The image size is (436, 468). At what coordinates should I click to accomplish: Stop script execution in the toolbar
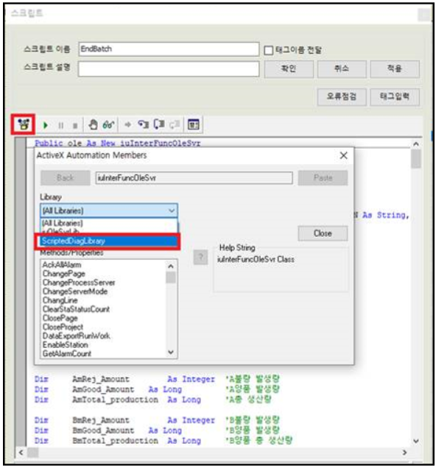[75, 125]
